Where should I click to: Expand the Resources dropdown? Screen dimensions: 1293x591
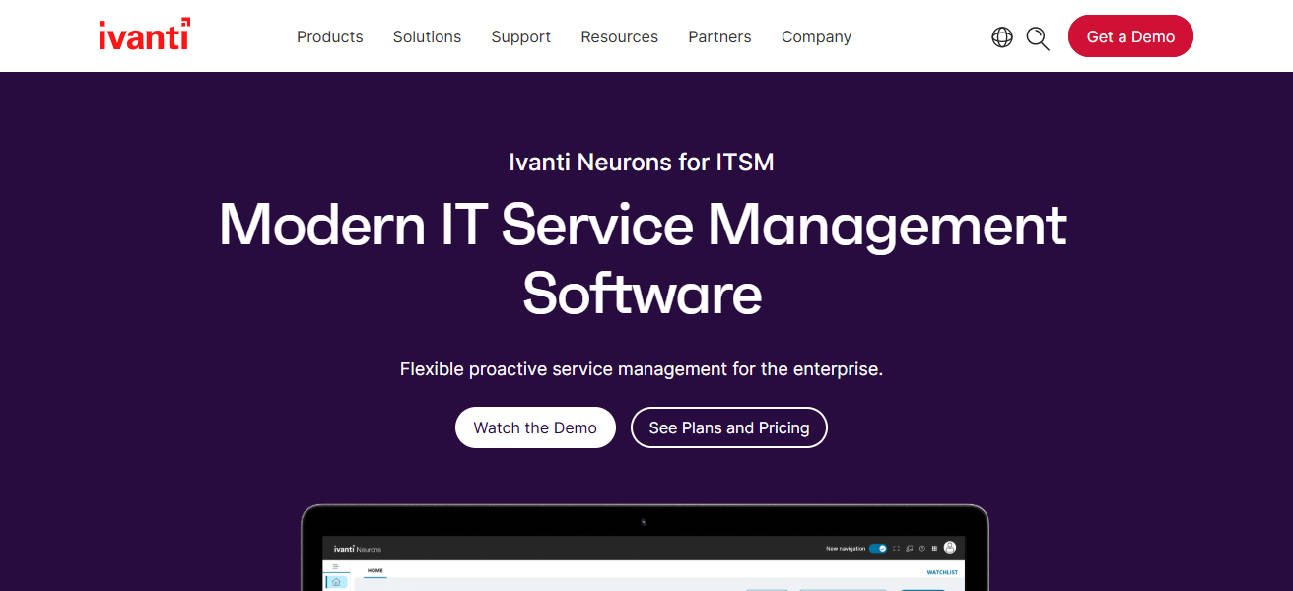[x=619, y=36]
